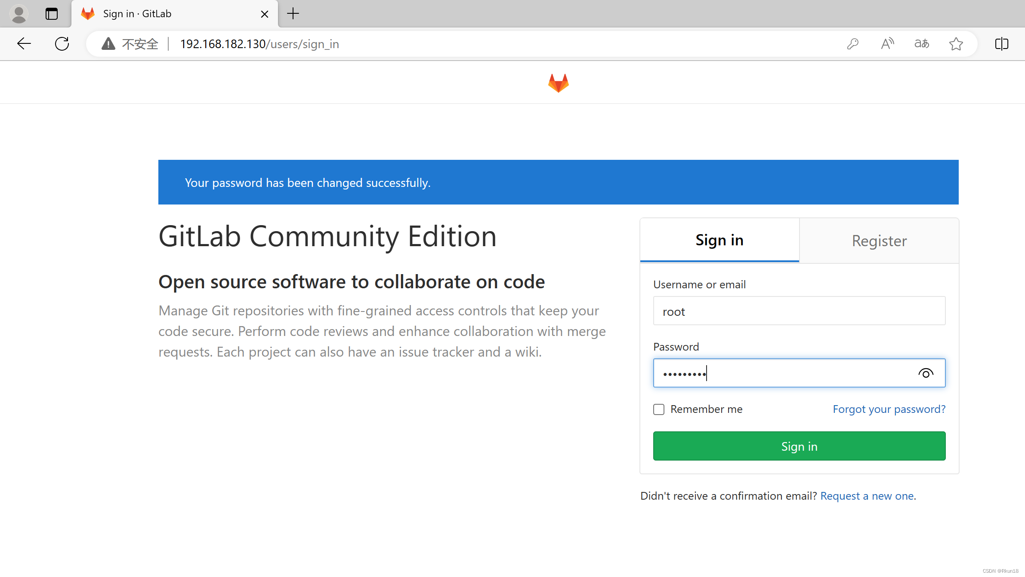Enable the Remember me checkbox
The image size is (1025, 577).
tap(659, 409)
